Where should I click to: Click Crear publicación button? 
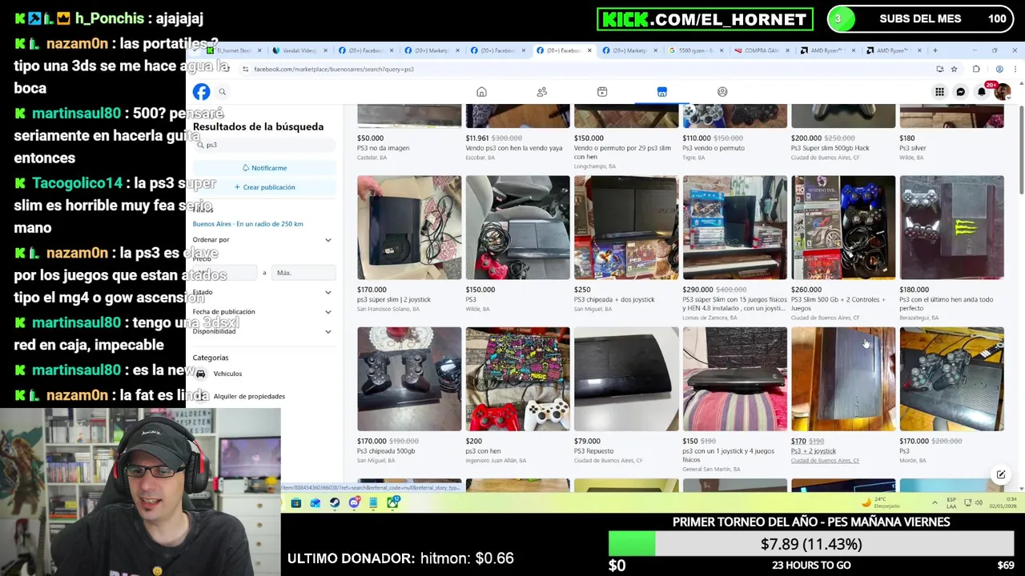[x=264, y=187]
